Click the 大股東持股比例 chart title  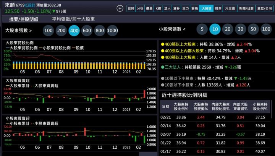19,43
